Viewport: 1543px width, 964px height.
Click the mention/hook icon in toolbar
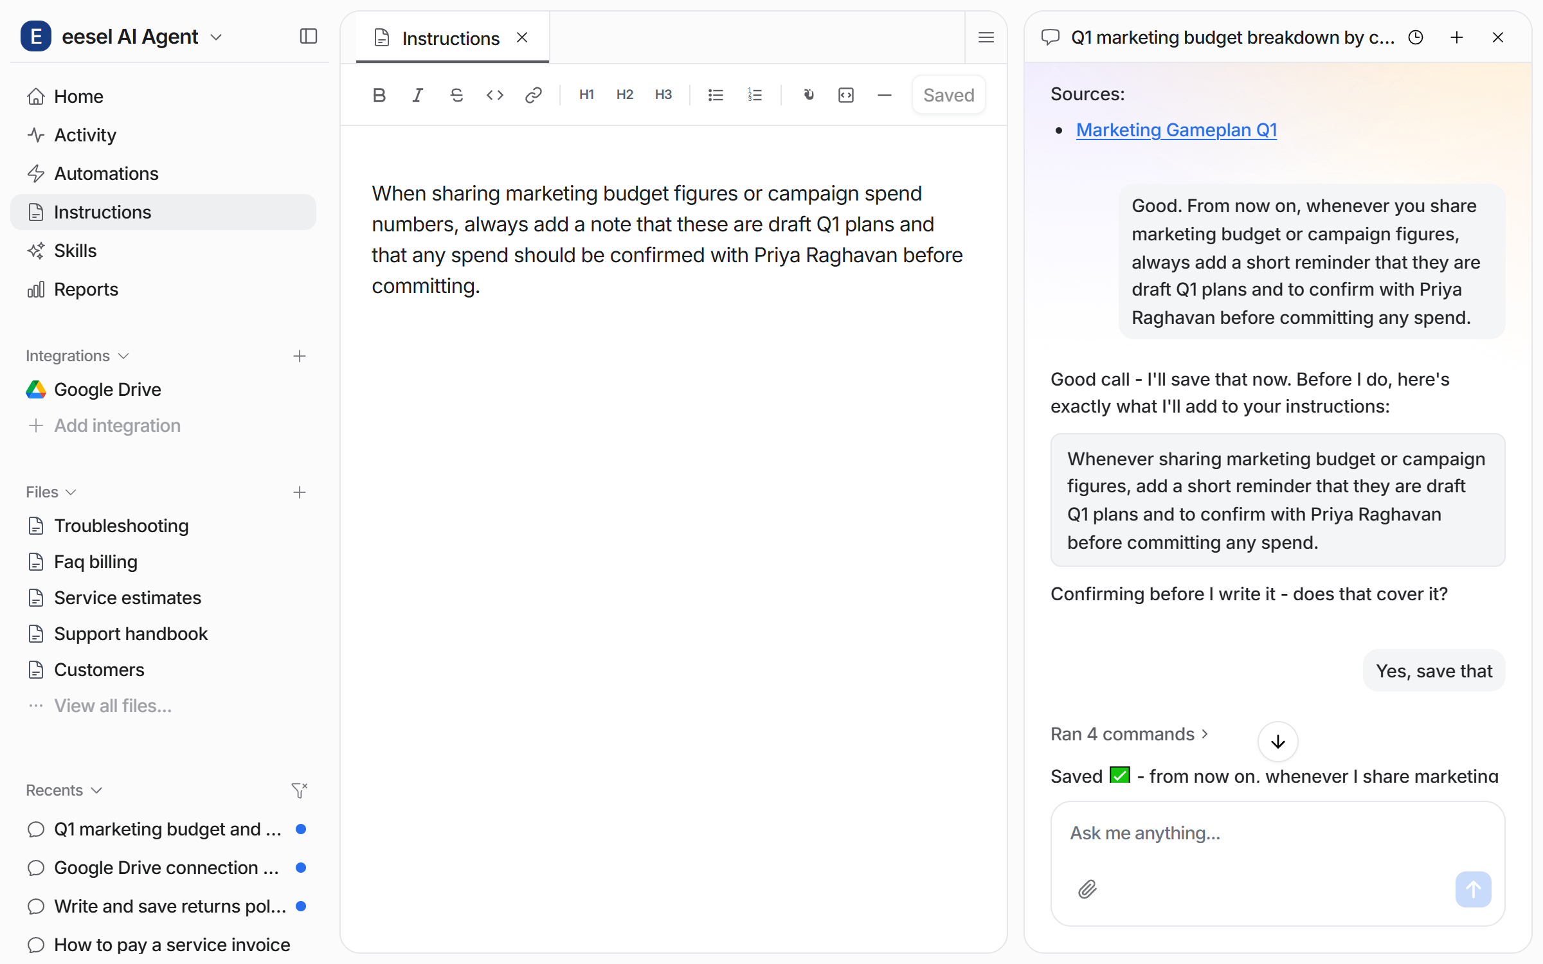coord(808,95)
